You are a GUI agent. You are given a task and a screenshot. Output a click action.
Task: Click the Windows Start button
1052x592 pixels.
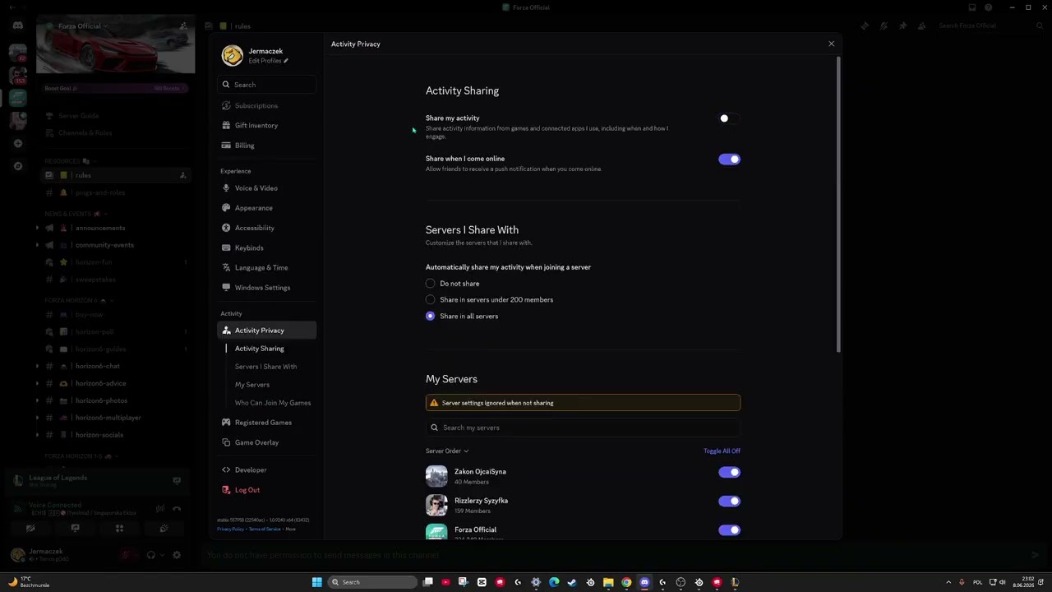pos(317,582)
